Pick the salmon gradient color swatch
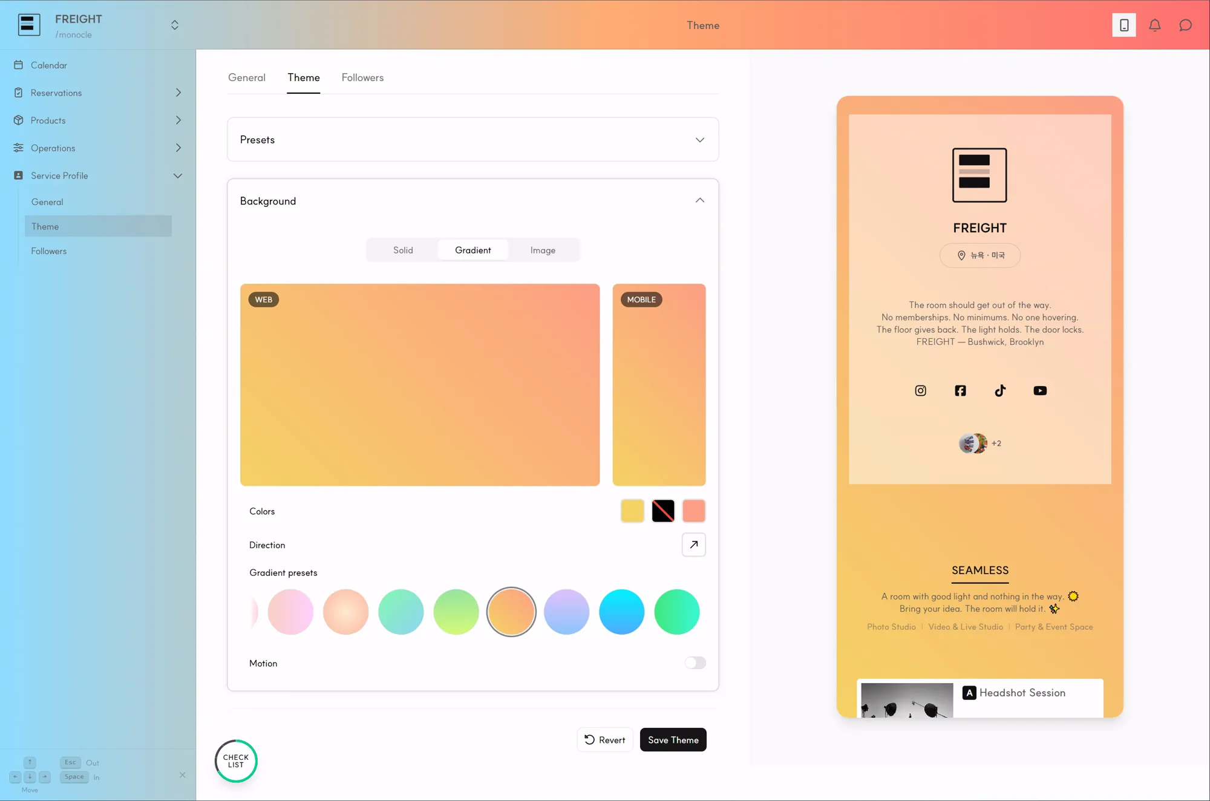Screen dimensions: 1210x801 (693, 511)
